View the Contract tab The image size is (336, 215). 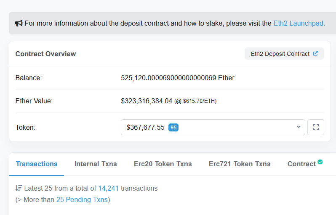point(301,164)
